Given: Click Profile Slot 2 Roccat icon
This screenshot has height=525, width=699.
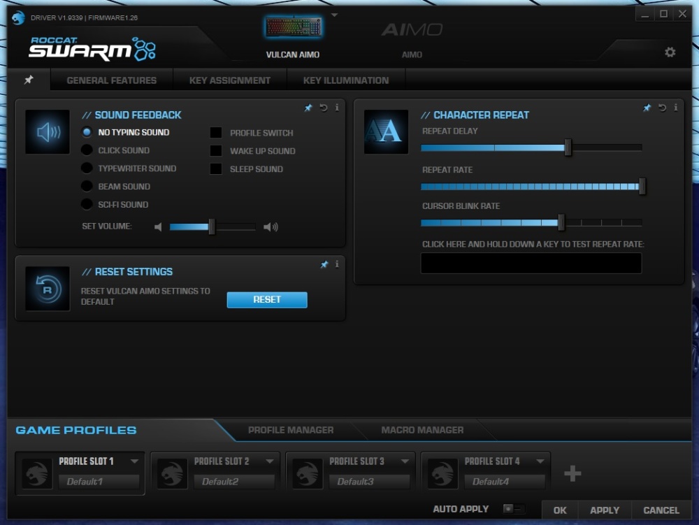Looking at the screenshot, I should tap(172, 473).
